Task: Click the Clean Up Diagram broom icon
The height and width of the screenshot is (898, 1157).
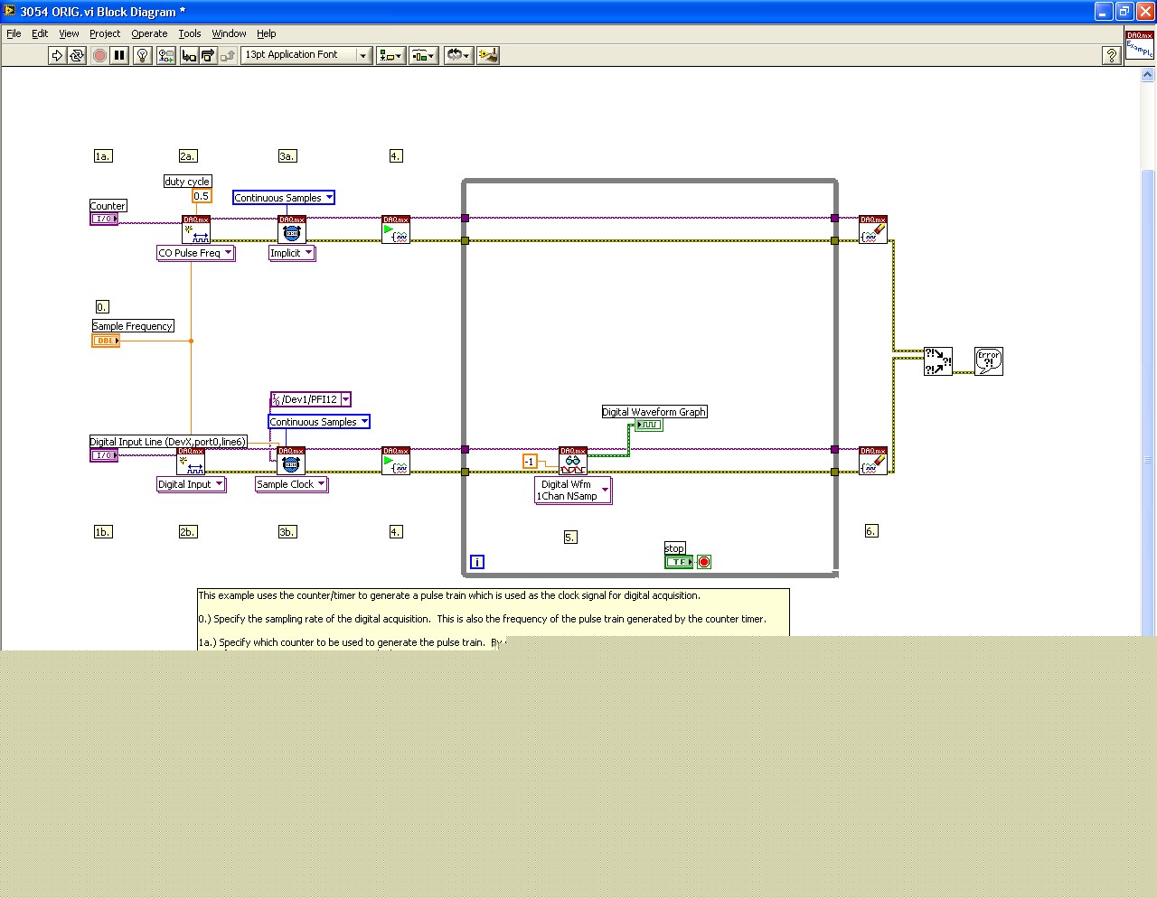Action: pos(488,55)
